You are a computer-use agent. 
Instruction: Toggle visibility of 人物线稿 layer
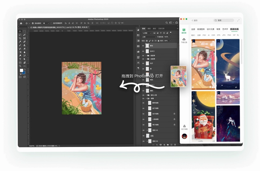pos(143,119)
